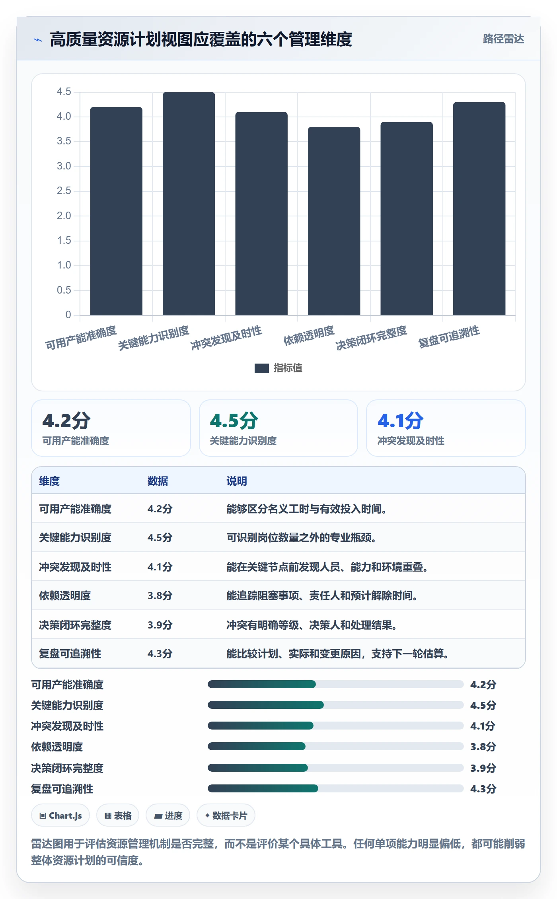Click the 表格 tag chip

coord(118,815)
